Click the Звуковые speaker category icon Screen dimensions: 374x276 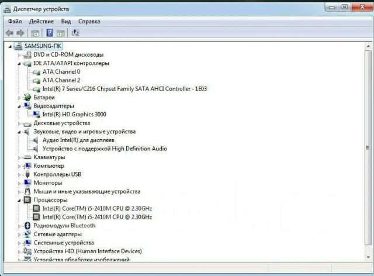click(x=27, y=132)
